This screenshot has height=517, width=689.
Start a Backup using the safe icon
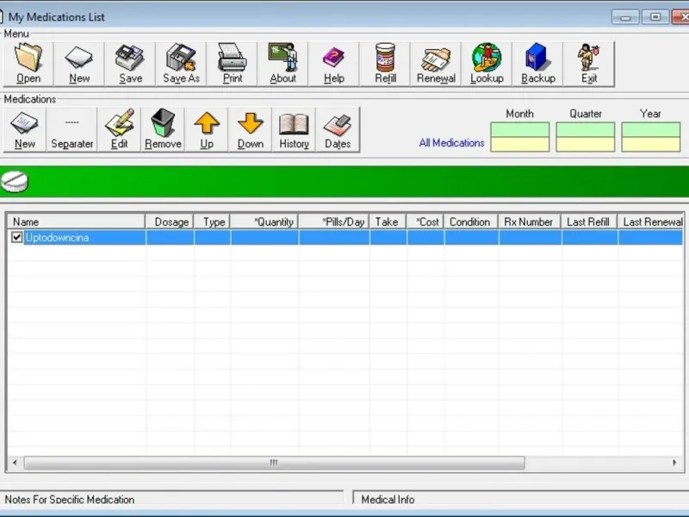click(x=537, y=64)
